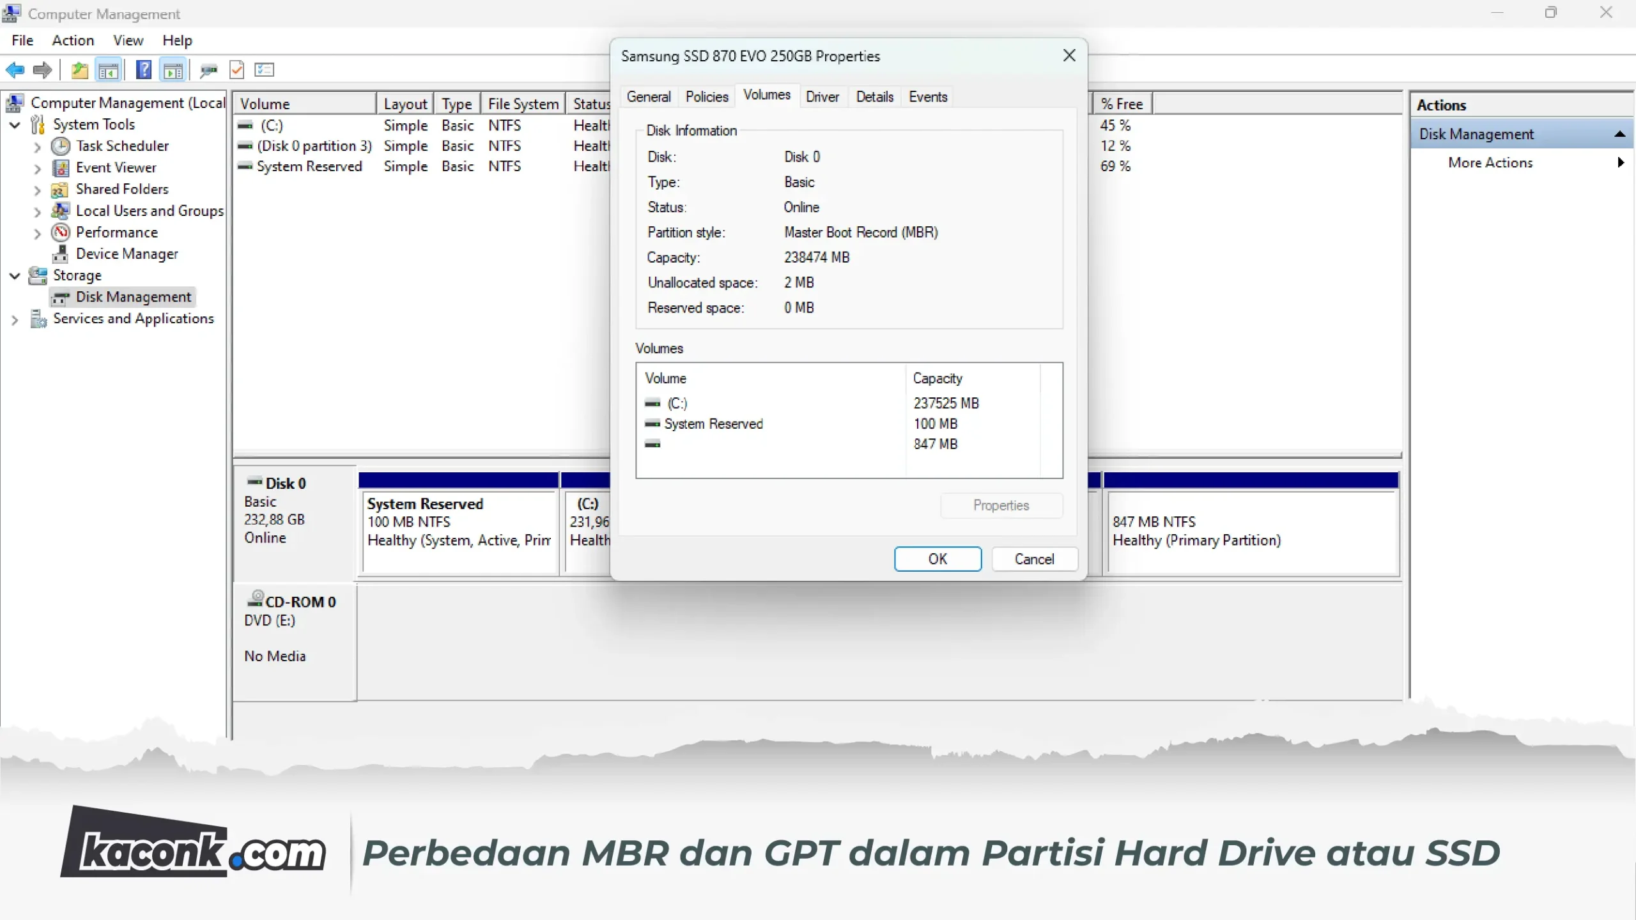The height and width of the screenshot is (920, 1636).
Task: Click the Disk 0 label icon
Action: 255,482
